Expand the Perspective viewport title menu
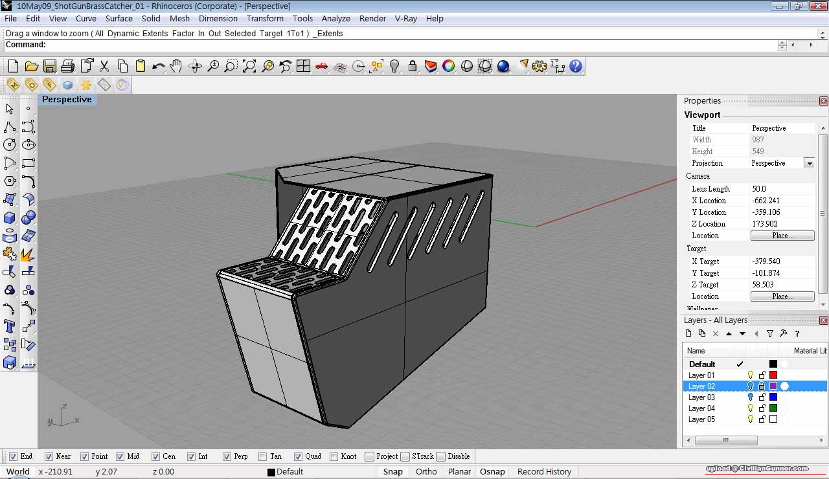Viewport: 829px width, 479px height. 67,100
